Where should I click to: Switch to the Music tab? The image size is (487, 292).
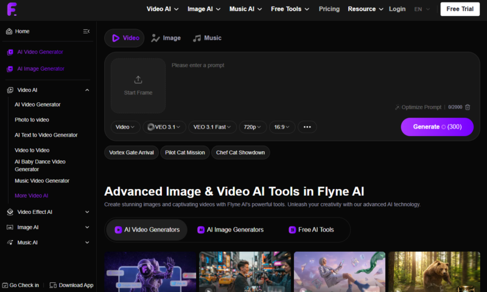[207, 38]
